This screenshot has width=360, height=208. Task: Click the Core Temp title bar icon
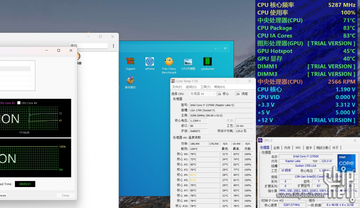coord(173,81)
